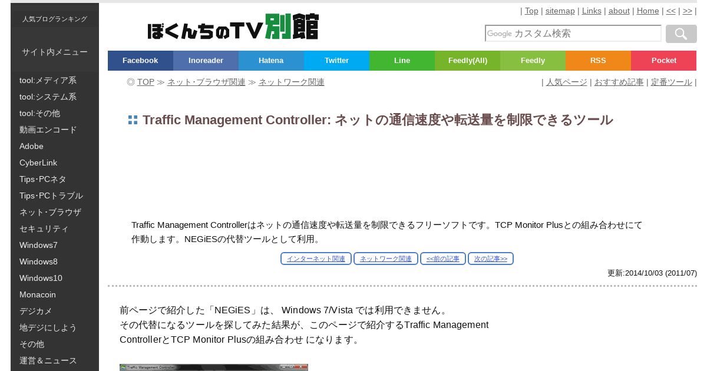The height and width of the screenshot is (371, 707).
Task: Open 人気ブログランキング in sidebar
Action: [x=55, y=19]
